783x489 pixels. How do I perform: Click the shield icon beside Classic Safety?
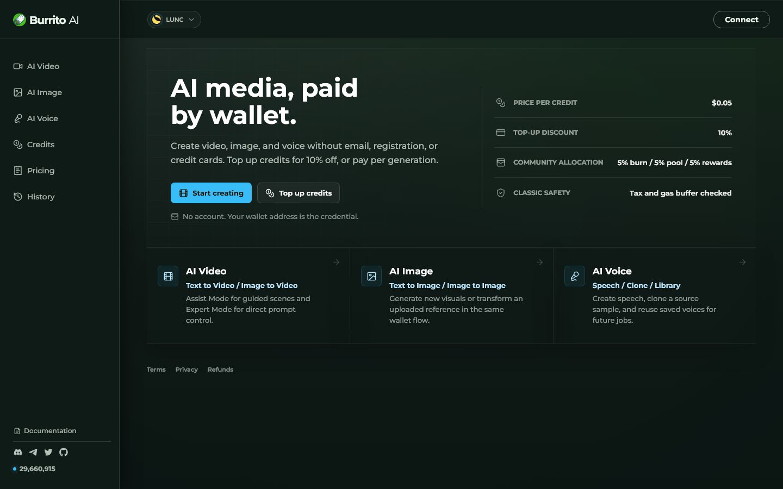tap(501, 193)
